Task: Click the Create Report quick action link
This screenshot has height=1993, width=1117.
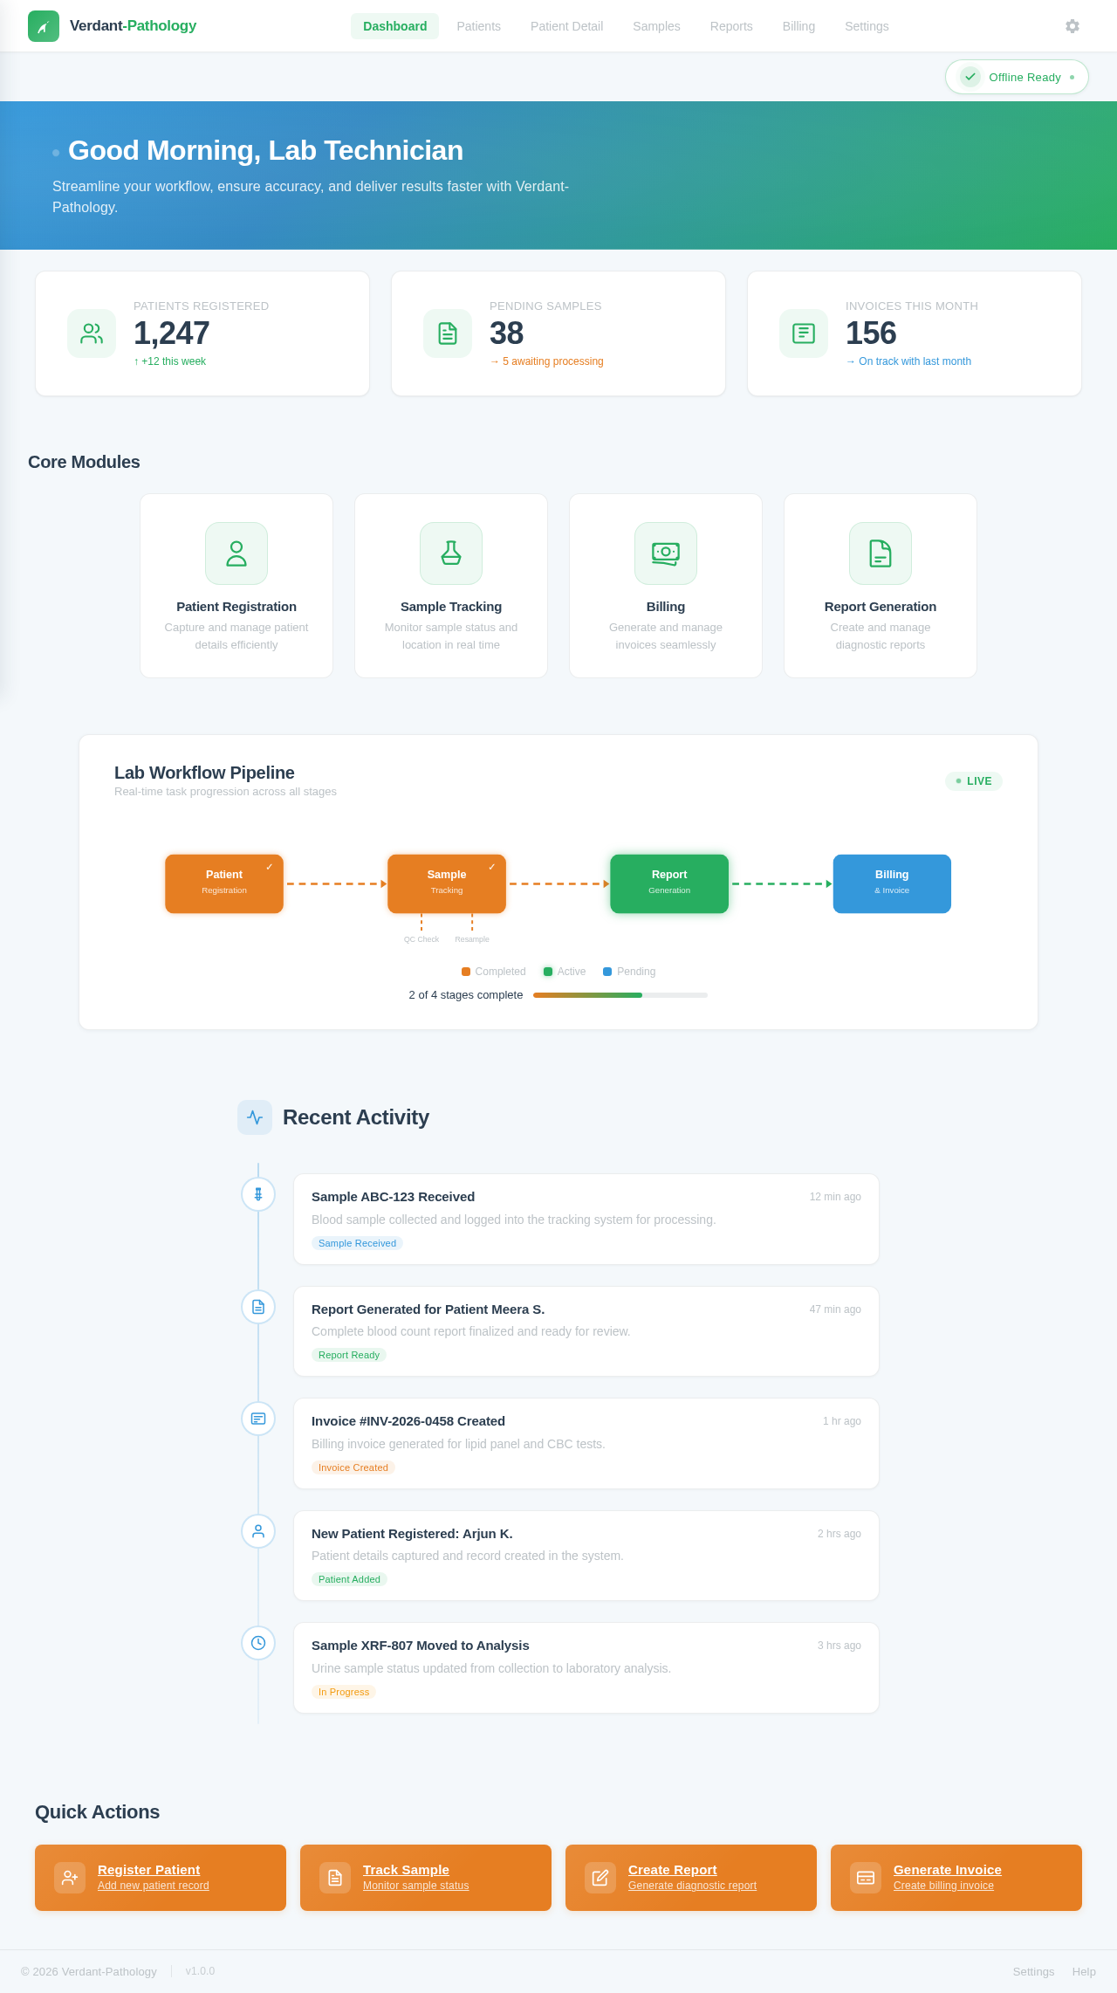Action: pyautogui.click(x=691, y=1878)
